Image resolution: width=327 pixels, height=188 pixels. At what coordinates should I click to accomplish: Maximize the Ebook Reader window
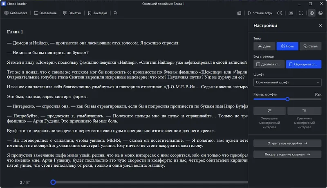(x=310, y=4)
